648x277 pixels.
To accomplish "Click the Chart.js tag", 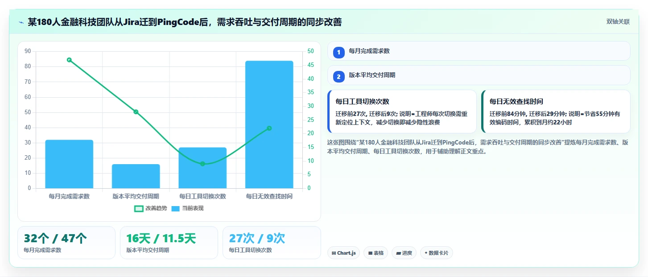I will pos(343,253).
